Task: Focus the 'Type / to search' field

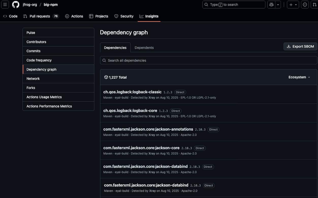Action: [x=234, y=5]
